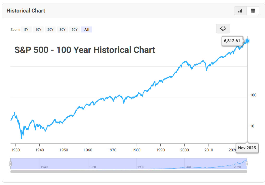265x185 pixels.
Task: Click 1980 in the navigator timeline
Action: 140,167
